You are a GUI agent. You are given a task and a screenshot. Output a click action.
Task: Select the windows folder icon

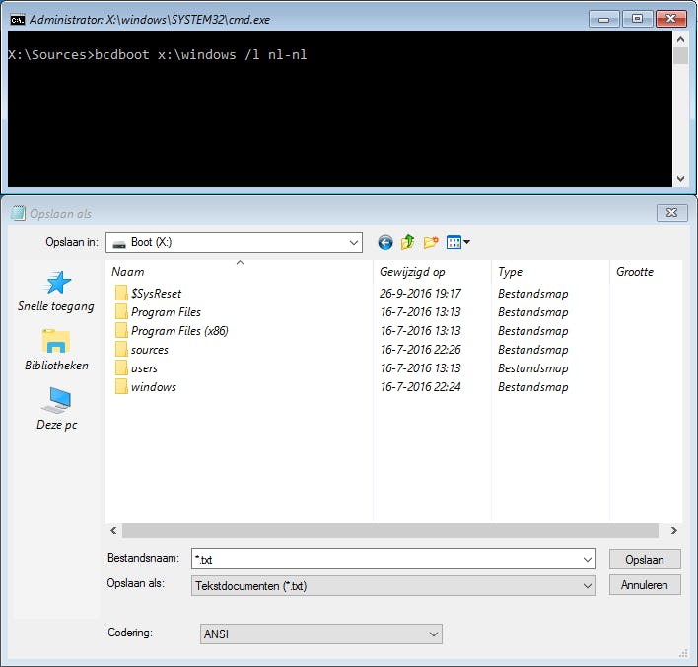click(121, 386)
